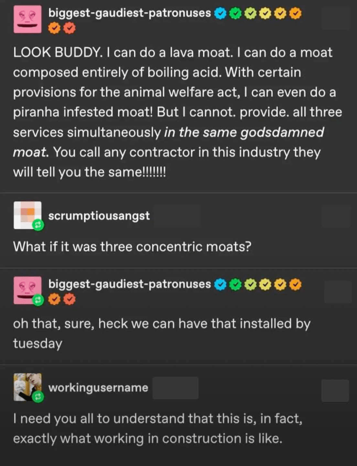The image size is (357, 466).
Task: Click the text 'What if it was three concentric moats?'
Action: point(132,247)
